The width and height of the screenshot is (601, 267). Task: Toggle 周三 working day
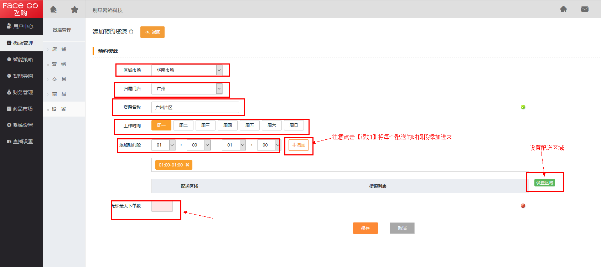[x=206, y=125]
